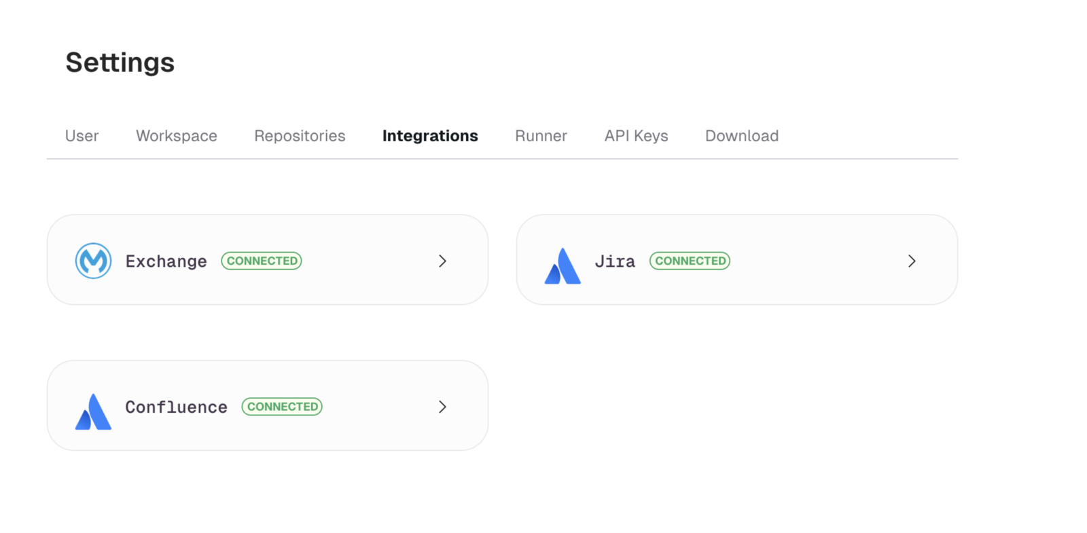Click the Jira CONNECTED status badge
This screenshot has width=1087, height=533.
tap(690, 261)
